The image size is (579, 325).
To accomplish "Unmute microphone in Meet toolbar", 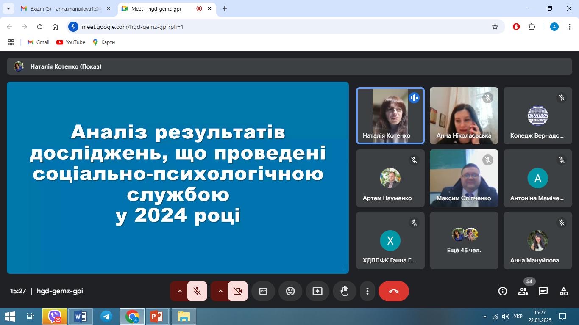I will click(197, 291).
